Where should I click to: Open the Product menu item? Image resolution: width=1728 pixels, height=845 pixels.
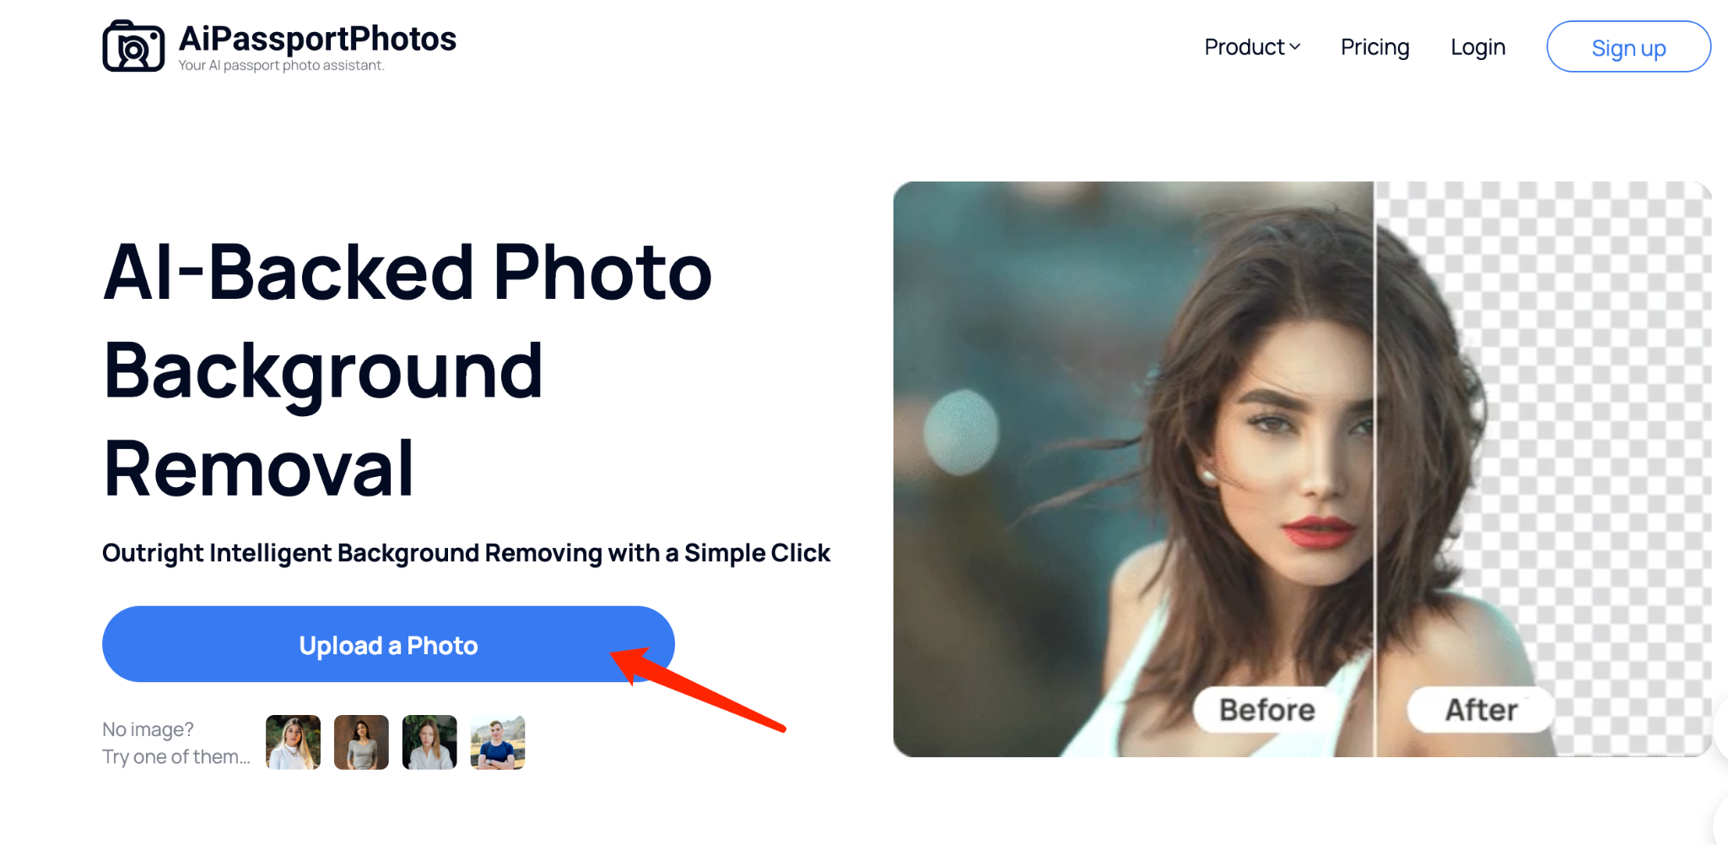tap(1244, 47)
